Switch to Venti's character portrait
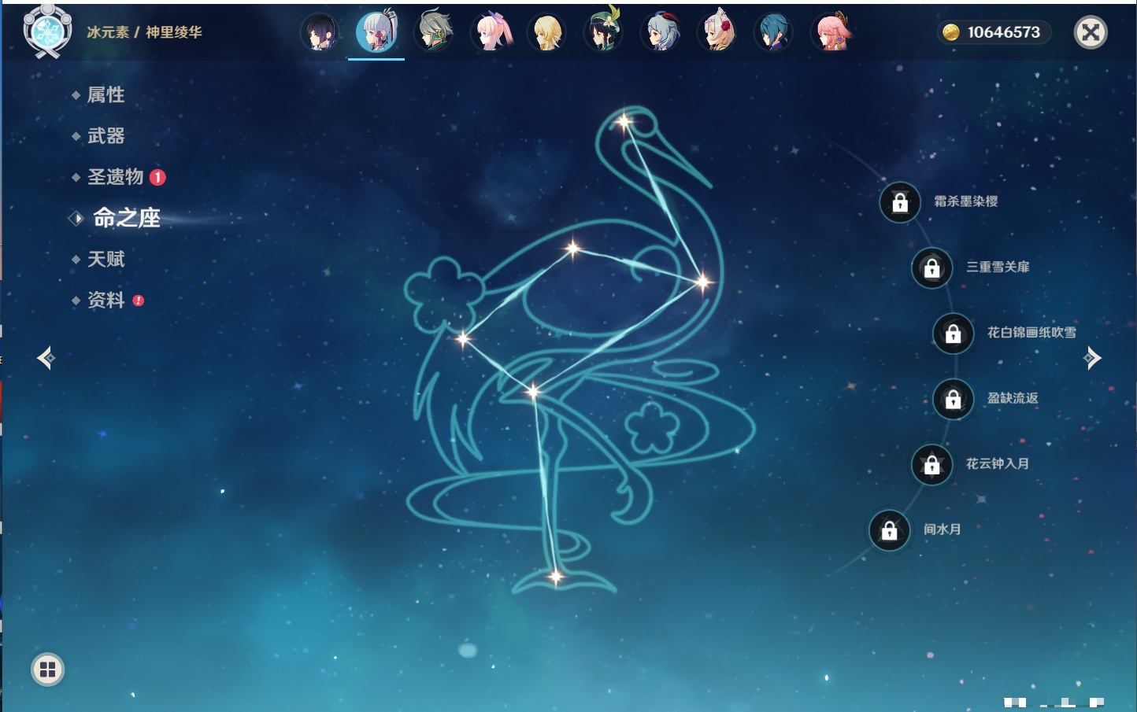 [x=604, y=32]
